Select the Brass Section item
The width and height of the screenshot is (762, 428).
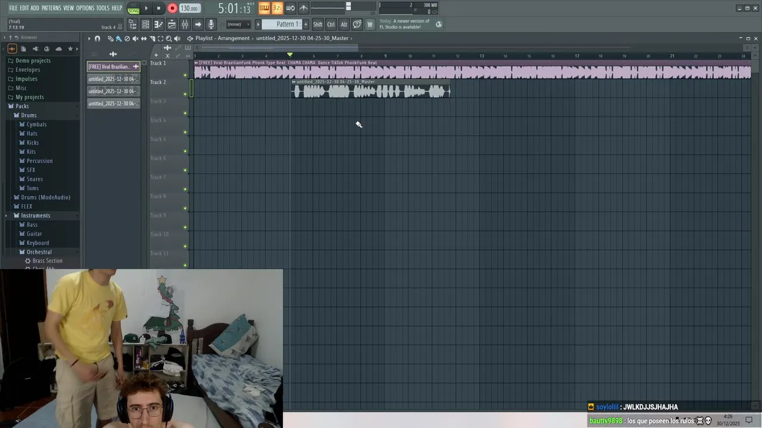tap(47, 261)
